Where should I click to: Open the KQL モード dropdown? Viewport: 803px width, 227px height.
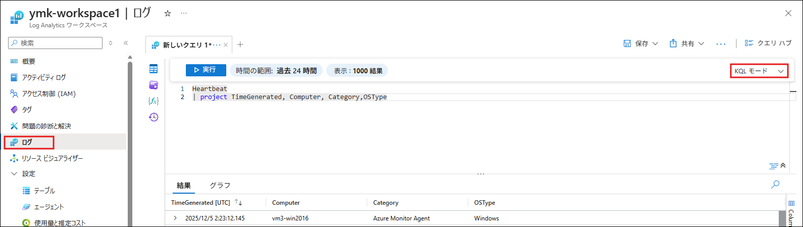759,71
